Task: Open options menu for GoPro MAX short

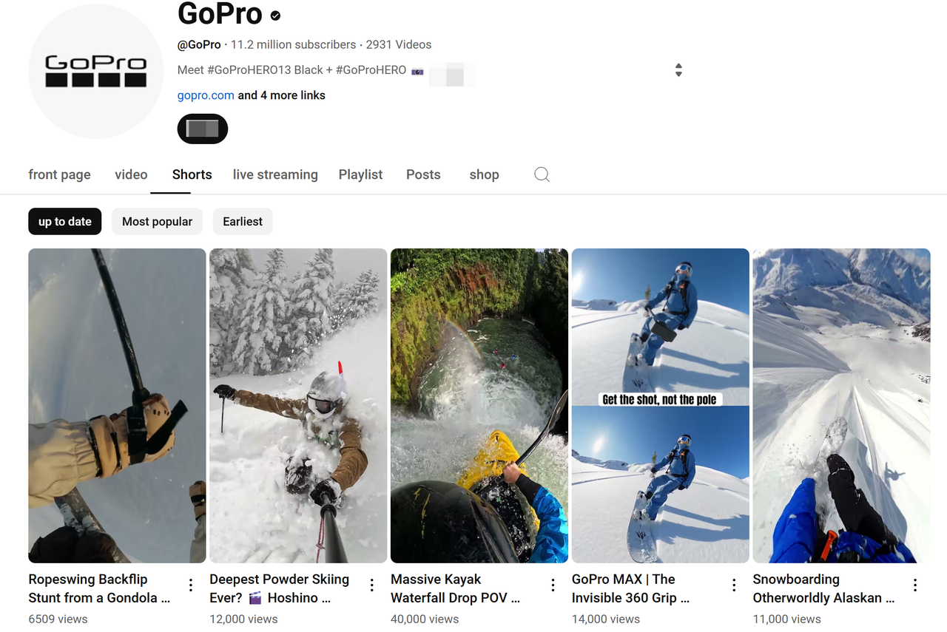Action: click(x=733, y=584)
